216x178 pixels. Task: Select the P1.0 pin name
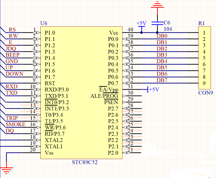point(50,33)
